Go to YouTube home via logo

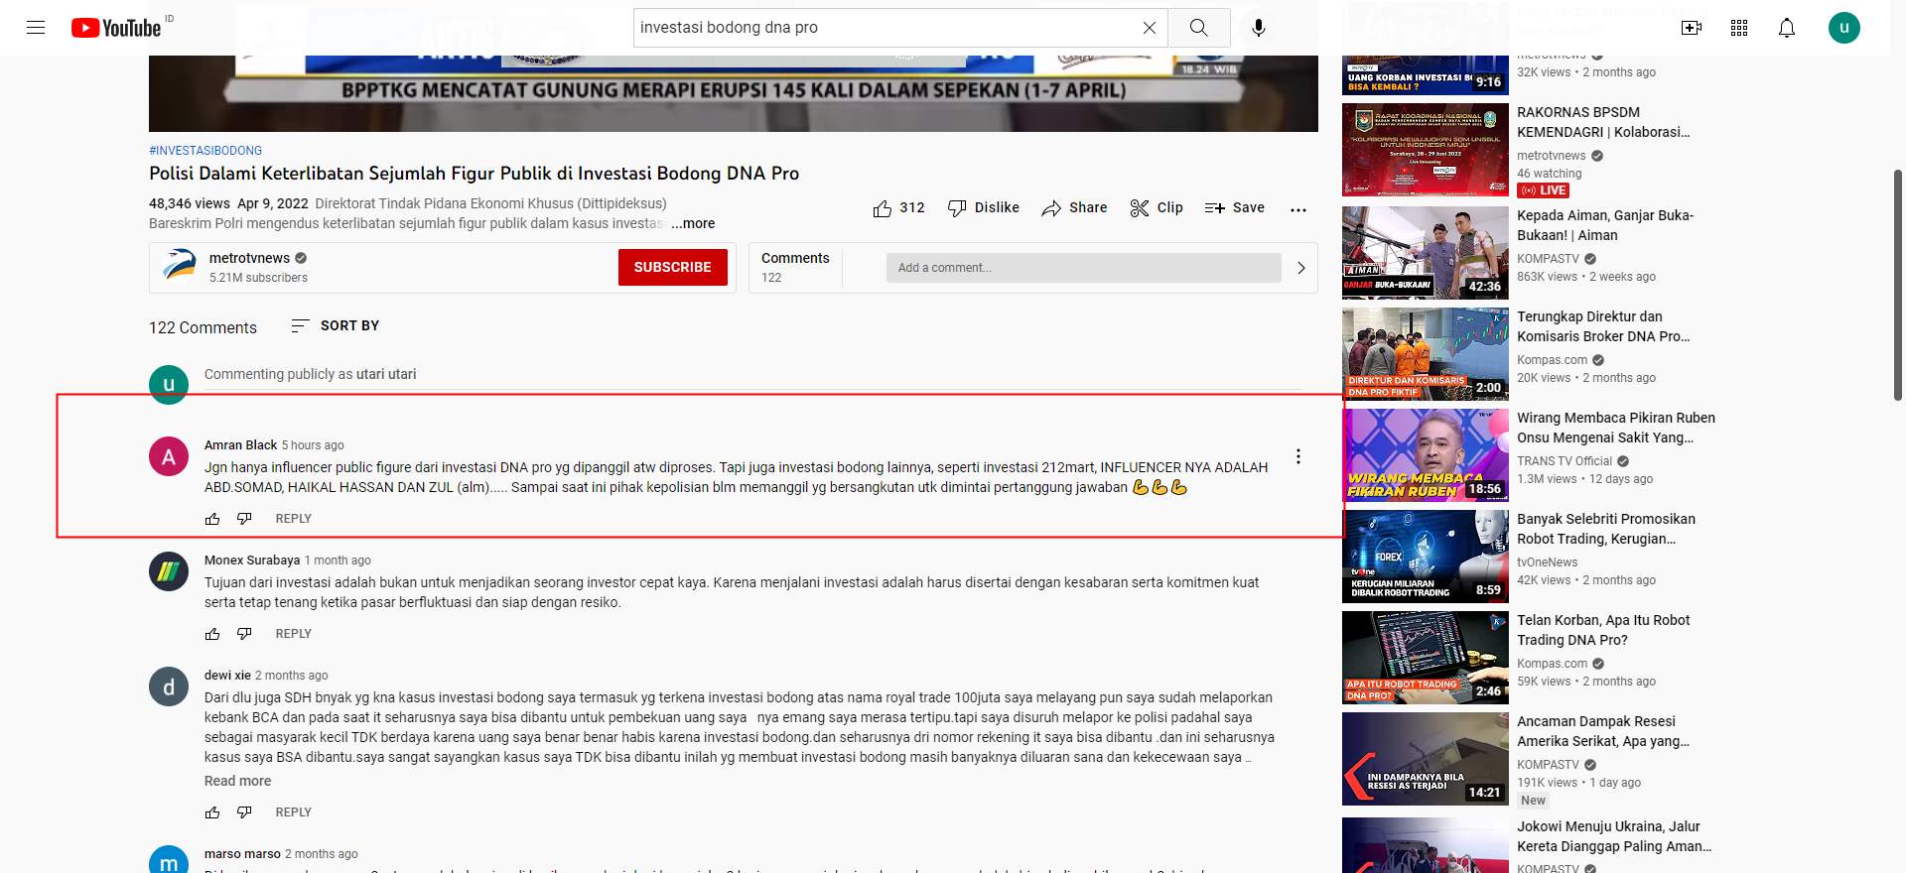coord(116,28)
